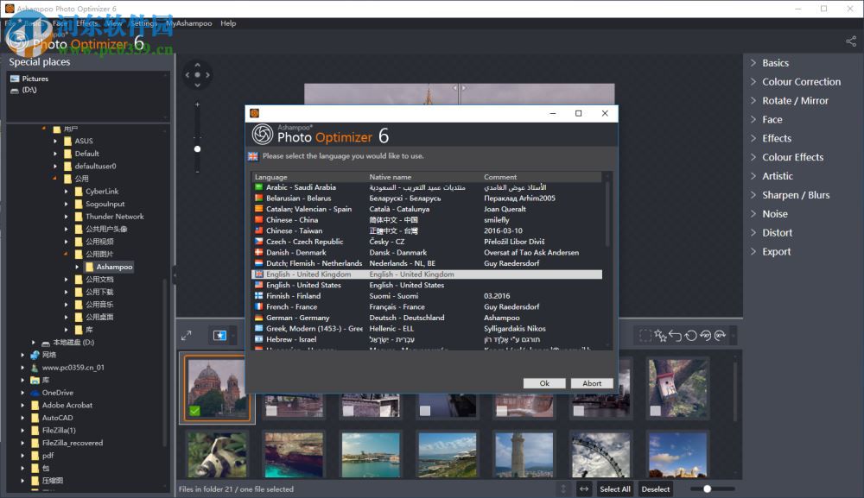864x498 pixels.
Task: Uncheck the green checkbox on cathedral thumbnail
Action: tap(194, 411)
